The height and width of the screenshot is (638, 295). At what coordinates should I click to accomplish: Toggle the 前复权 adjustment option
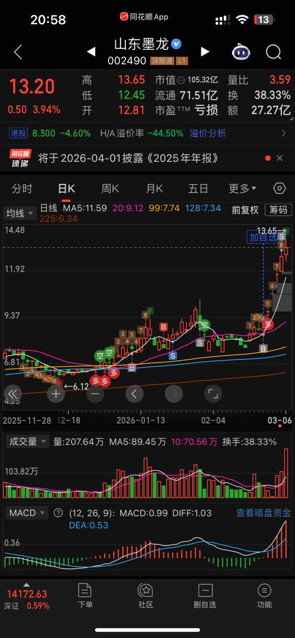point(245,210)
